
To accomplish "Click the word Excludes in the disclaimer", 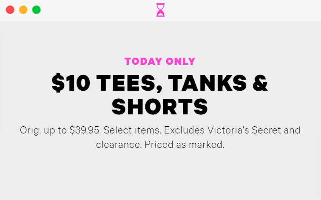I will (x=184, y=130).
